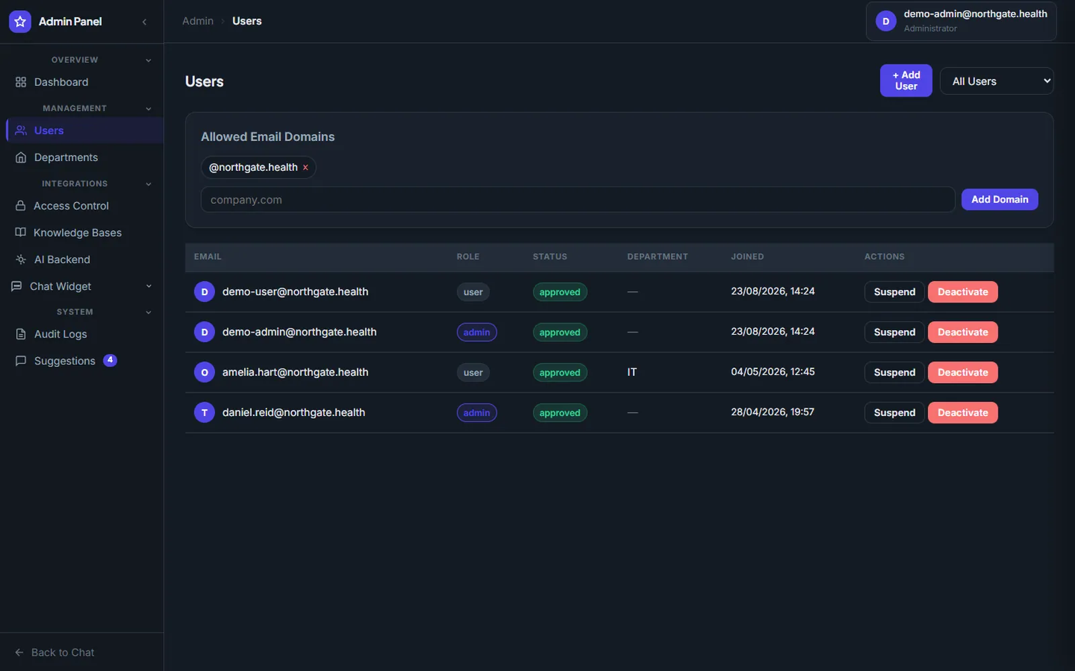Click the Admin breadcrumb link
This screenshot has height=671, width=1075.
coord(198,21)
